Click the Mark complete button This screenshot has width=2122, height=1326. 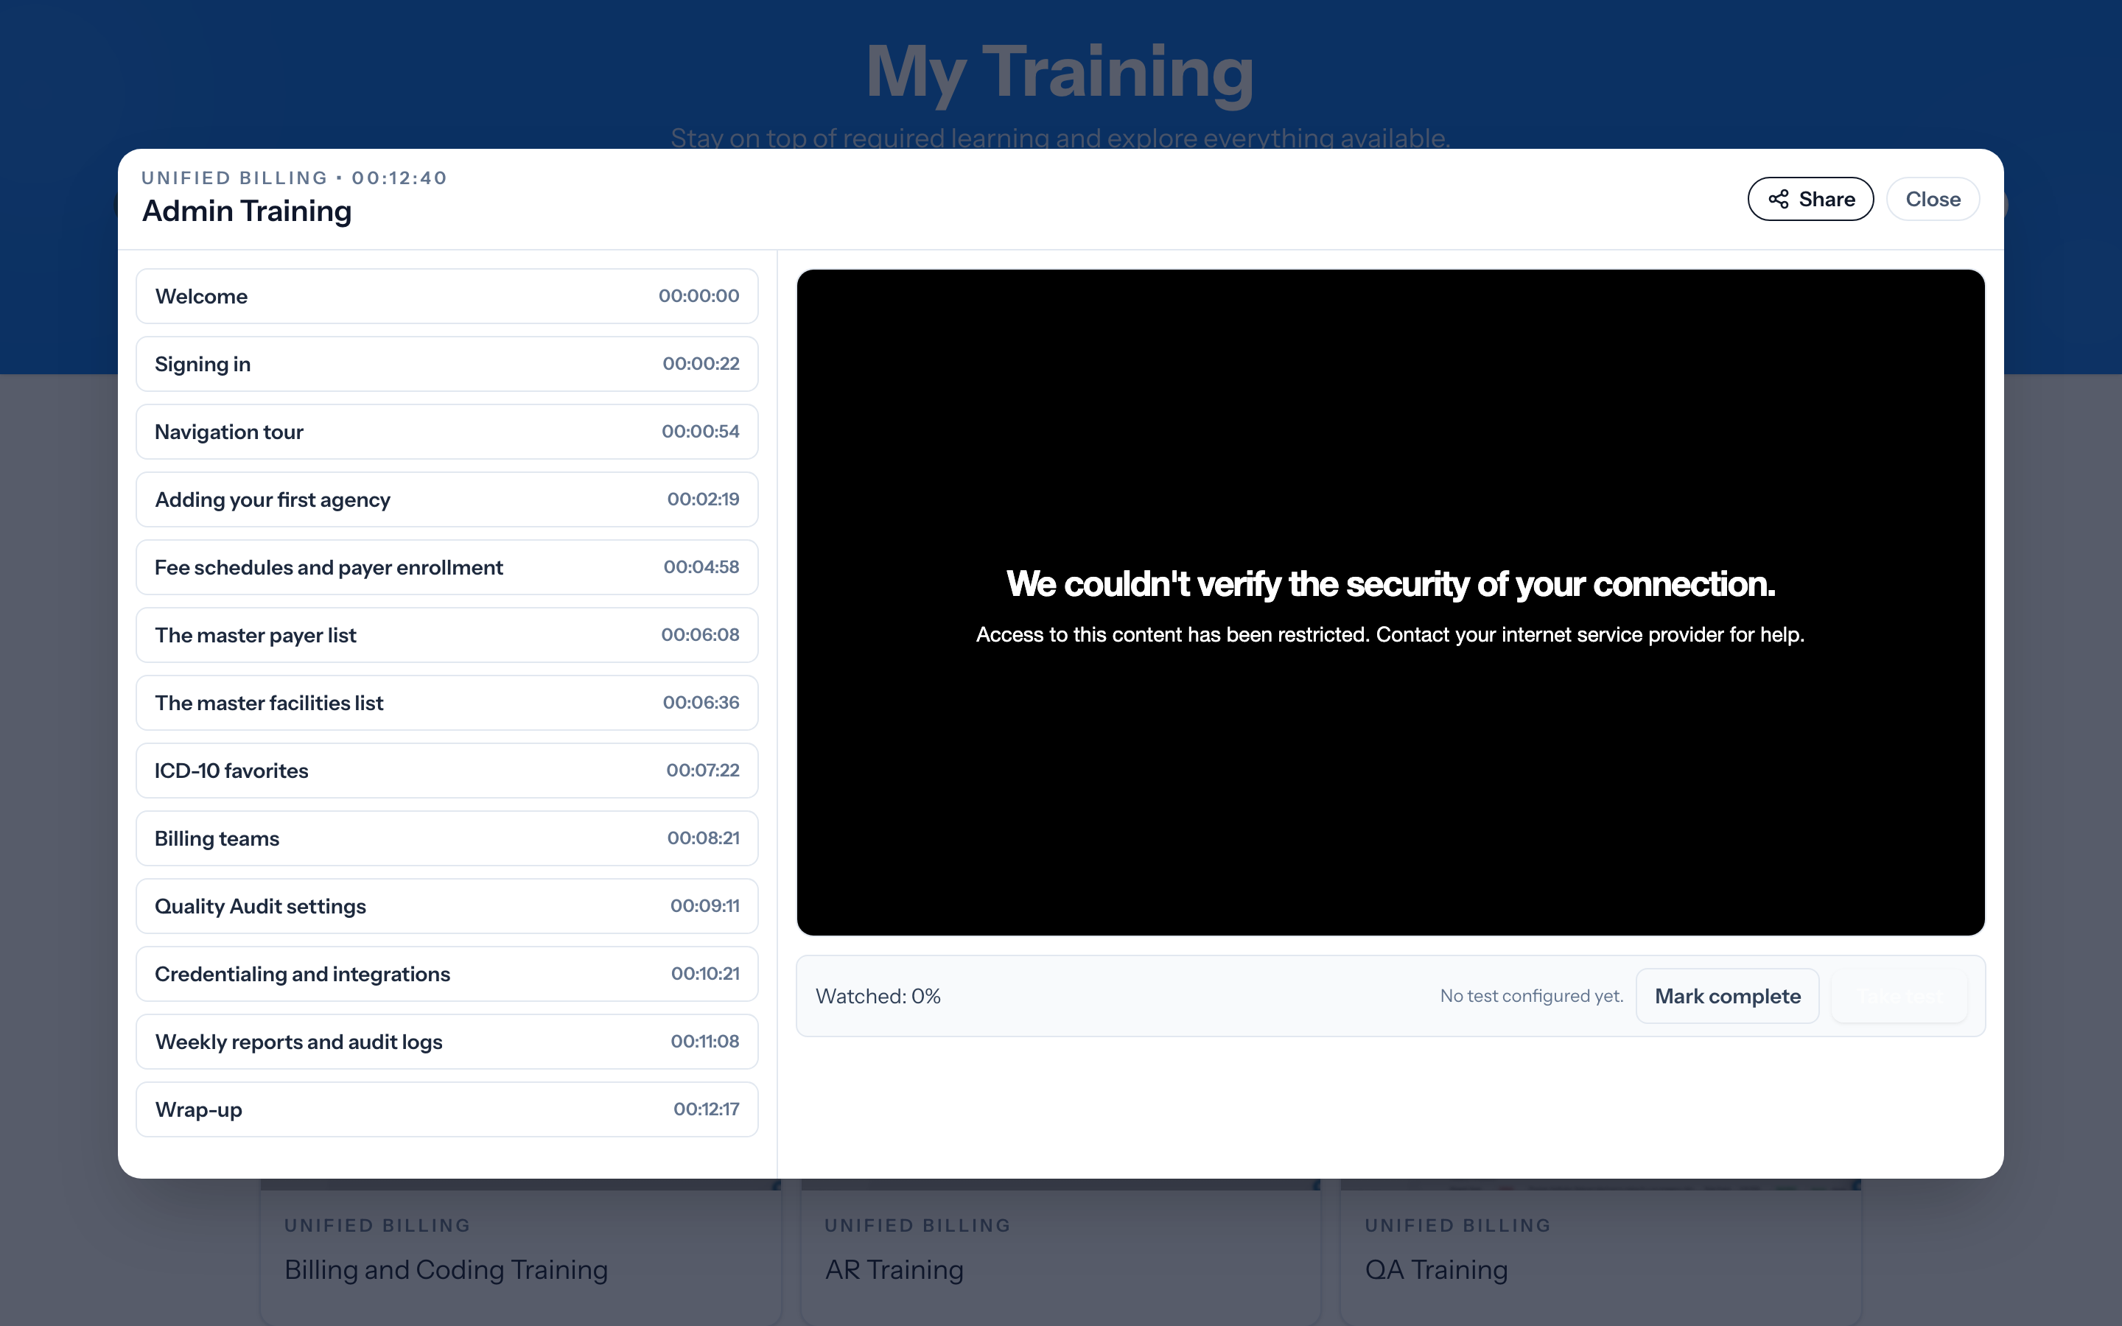tap(1727, 996)
